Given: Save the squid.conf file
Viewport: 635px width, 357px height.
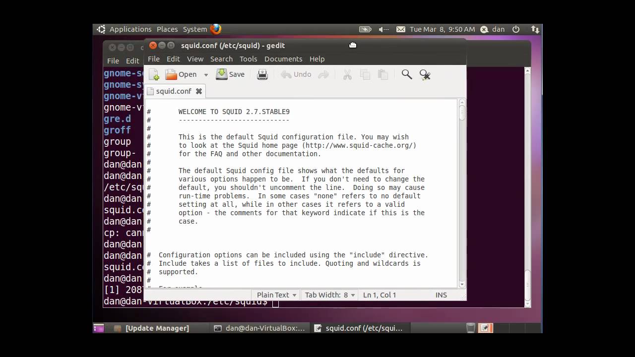Looking at the screenshot, I should tap(230, 74).
